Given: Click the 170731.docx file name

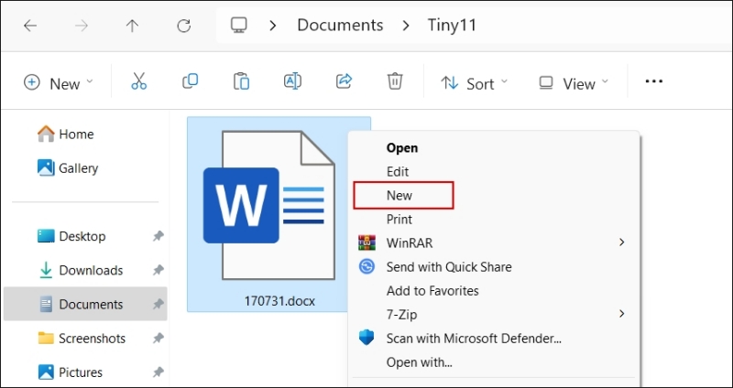Looking at the screenshot, I should tap(279, 301).
